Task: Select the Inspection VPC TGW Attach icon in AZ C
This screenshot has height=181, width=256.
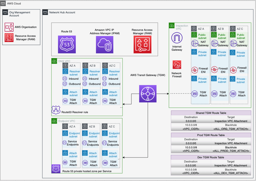Action: pyautogui.click(x=233, y=94)
